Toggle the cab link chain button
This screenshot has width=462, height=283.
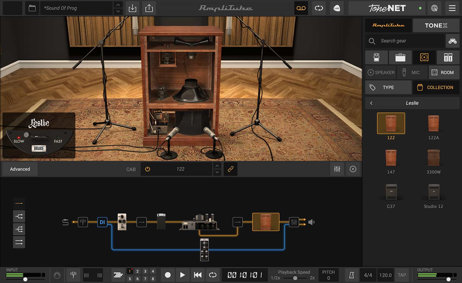230,169
